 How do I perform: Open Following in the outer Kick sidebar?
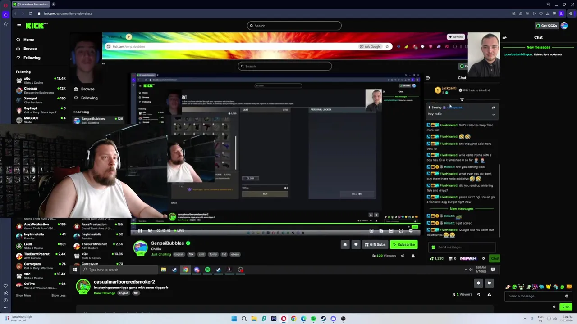(x=32, y=58)
